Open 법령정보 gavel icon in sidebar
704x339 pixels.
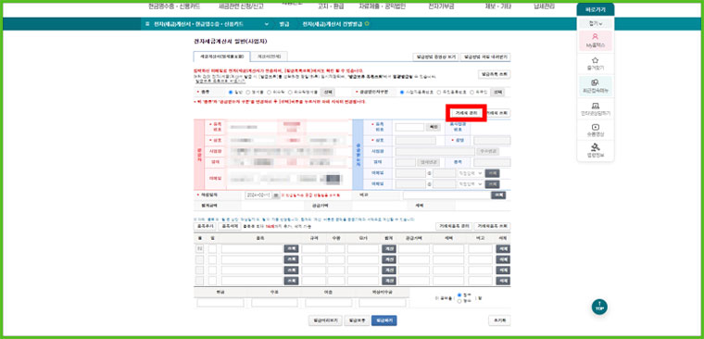point(596,151)
